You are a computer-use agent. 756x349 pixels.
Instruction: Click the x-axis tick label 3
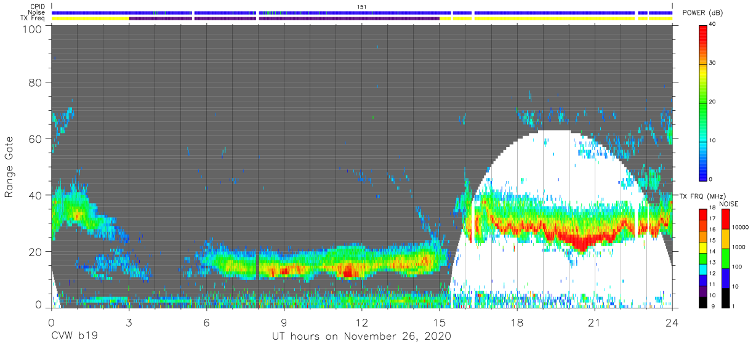[129, 322]
